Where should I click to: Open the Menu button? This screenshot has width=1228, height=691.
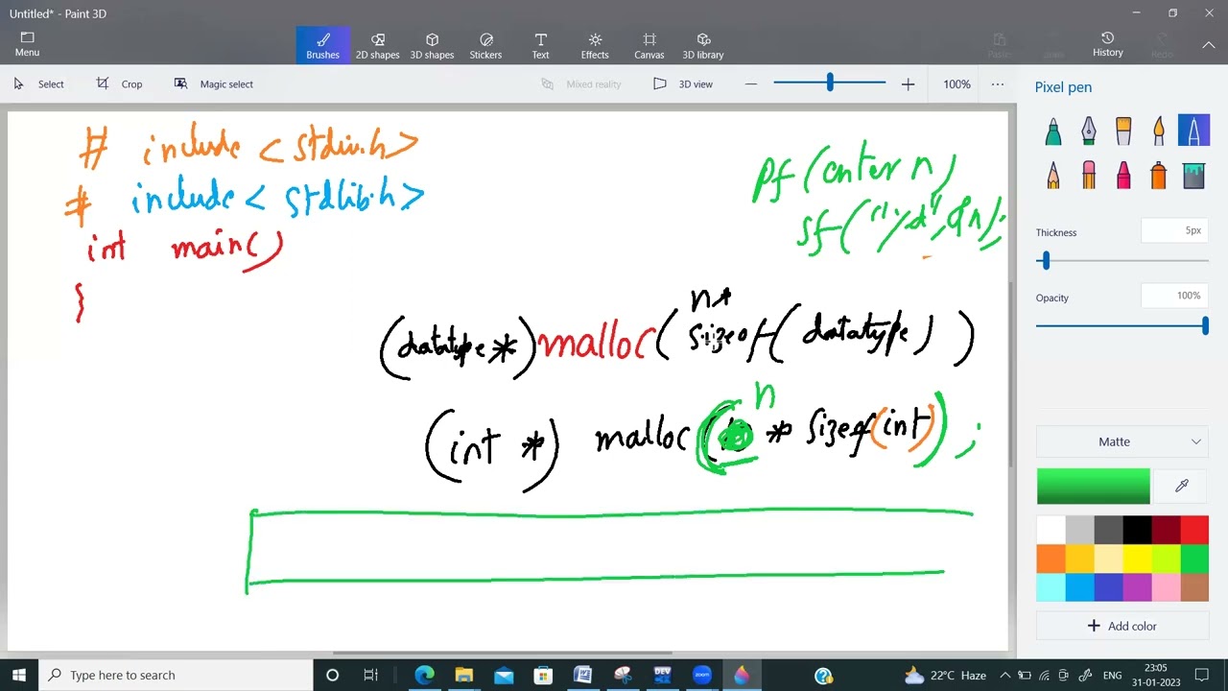click(x=27, y=44)
